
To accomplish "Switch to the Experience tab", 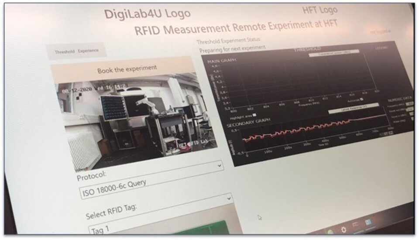I will click(88, 50).
